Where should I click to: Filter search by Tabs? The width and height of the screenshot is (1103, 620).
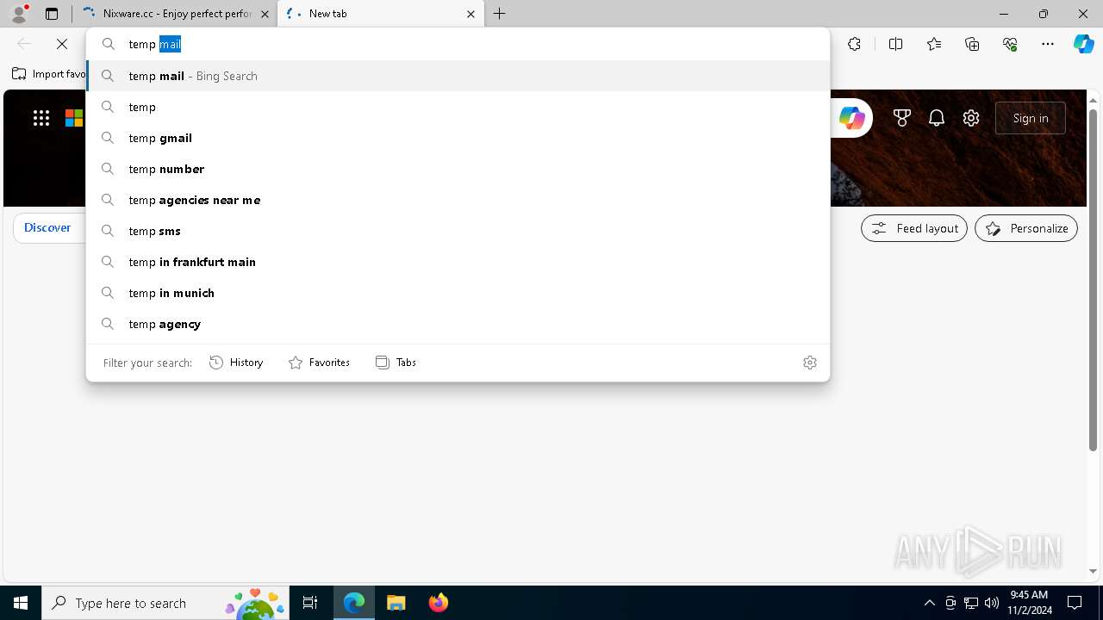coord(396,363)
